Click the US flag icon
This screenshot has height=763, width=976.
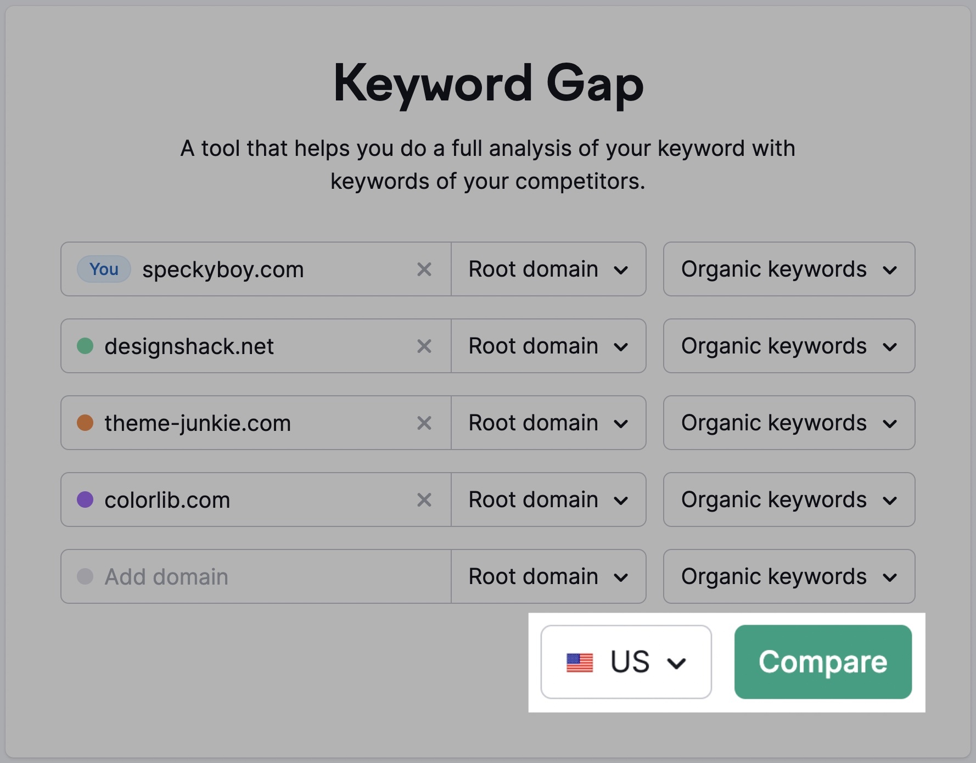[580, 663]
